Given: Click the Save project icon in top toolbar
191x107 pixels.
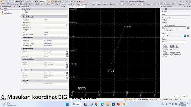Looking at the screenshot, I should [x=19, y=1].
